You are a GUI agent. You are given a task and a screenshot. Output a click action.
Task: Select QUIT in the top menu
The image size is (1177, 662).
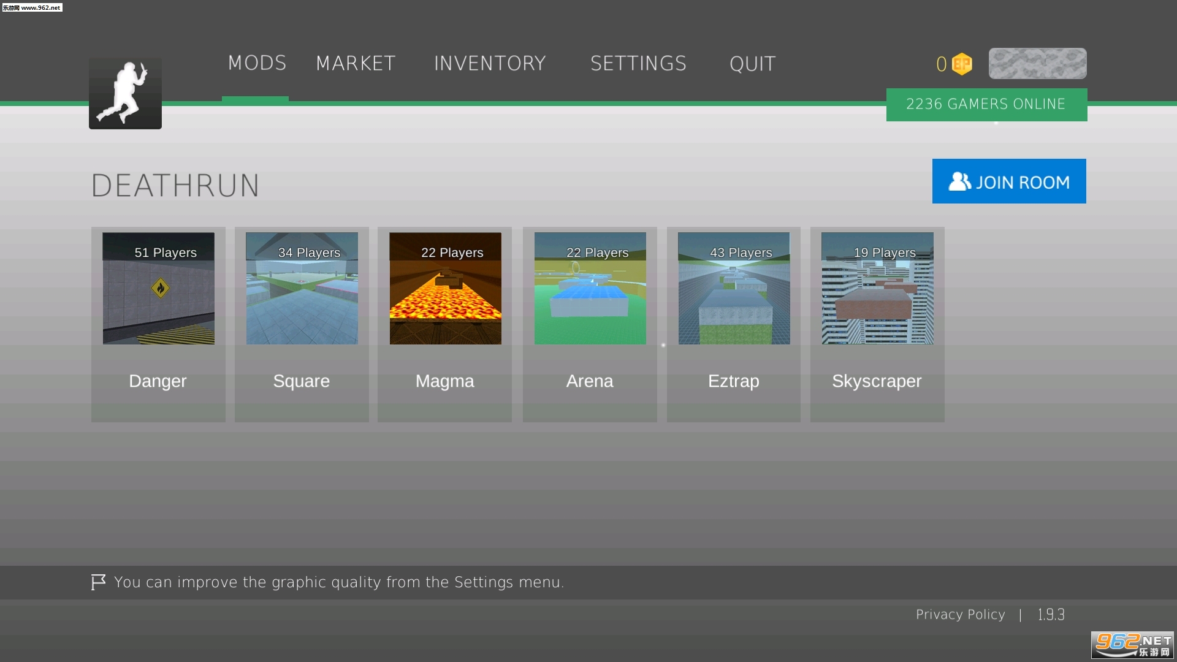pos(752,64)
